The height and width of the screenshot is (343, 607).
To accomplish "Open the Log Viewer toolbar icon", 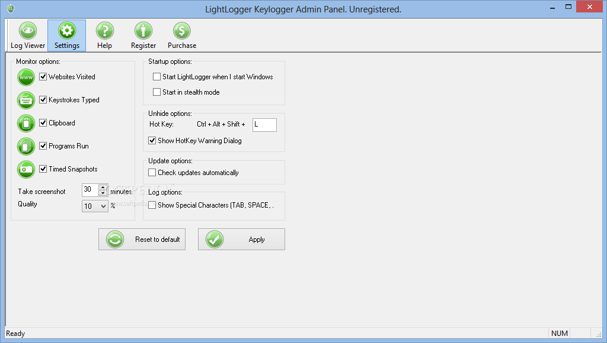I will (x=28, y=35).
